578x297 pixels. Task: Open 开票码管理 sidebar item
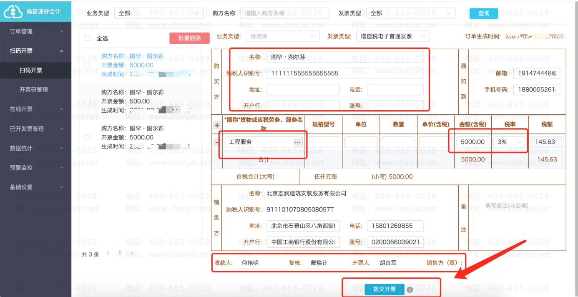pos(34,90)
